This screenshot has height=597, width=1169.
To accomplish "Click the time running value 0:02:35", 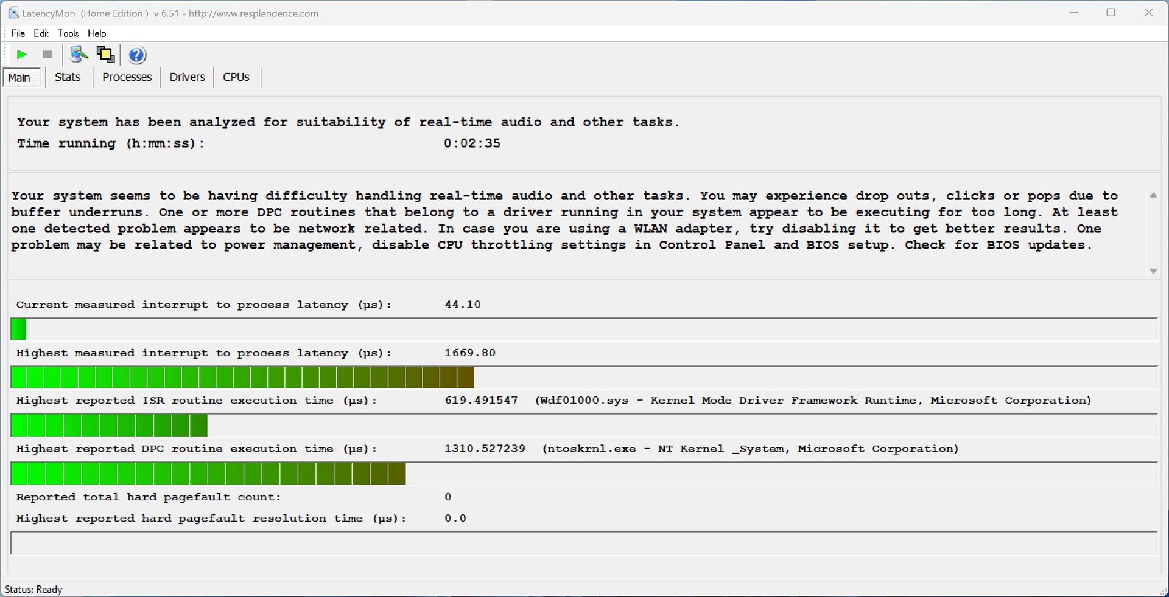I will pos(472,143).
